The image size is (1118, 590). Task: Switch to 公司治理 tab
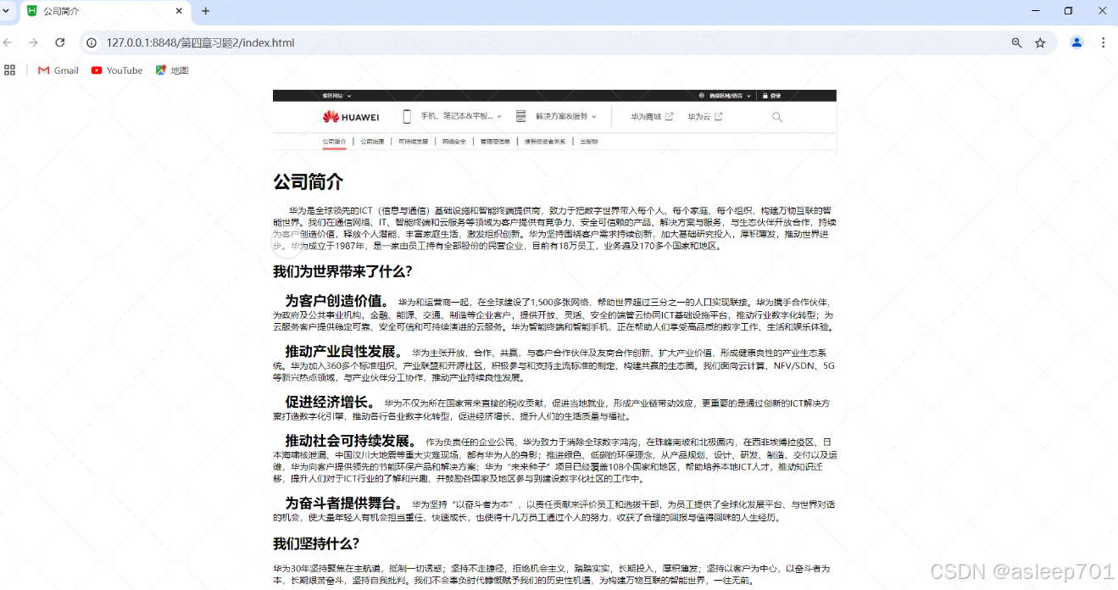[x=372, y=142]
